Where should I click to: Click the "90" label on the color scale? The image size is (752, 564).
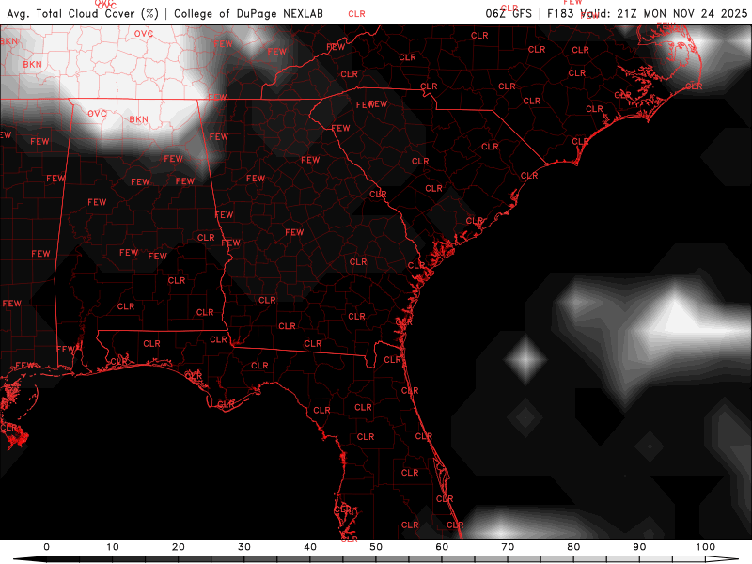(639, 547)
